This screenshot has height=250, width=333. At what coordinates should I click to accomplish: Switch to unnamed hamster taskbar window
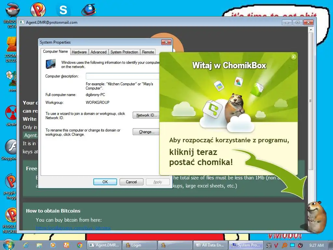click(175, 245)
